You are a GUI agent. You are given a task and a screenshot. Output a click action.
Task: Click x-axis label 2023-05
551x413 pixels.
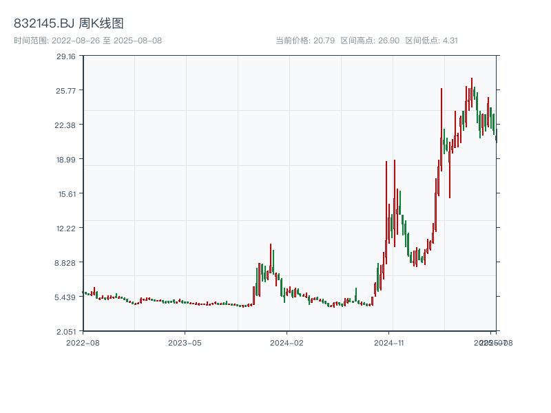point(185,343)
